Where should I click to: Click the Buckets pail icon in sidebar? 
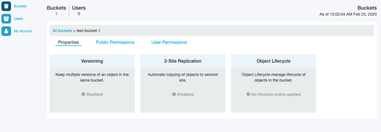[x=6, y=6]
